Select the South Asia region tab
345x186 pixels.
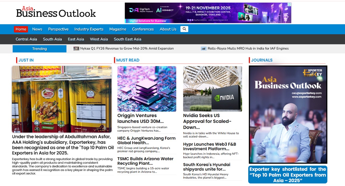click(52, 39)
